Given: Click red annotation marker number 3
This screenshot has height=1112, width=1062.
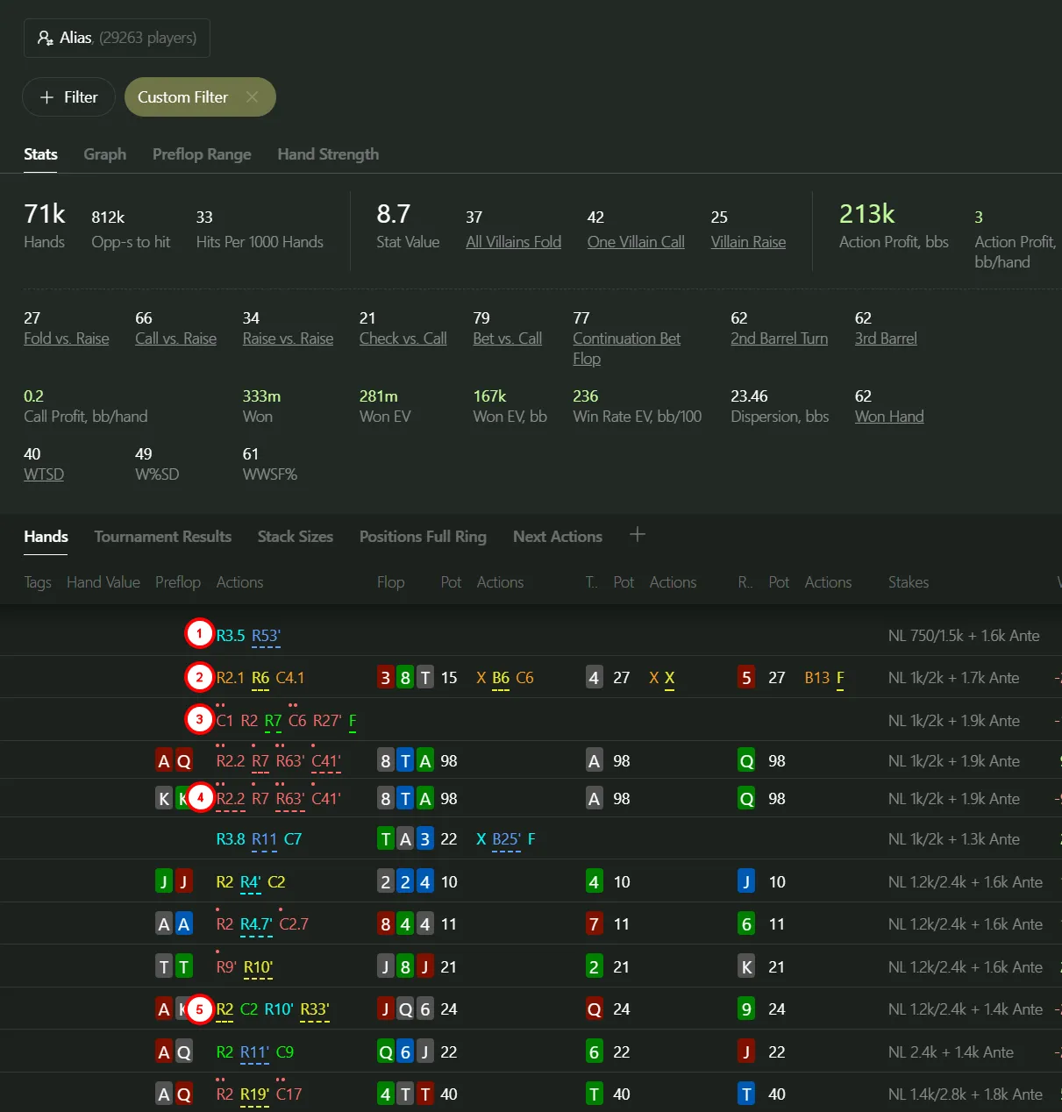Looking at the screenshot, I should point(199,720).
